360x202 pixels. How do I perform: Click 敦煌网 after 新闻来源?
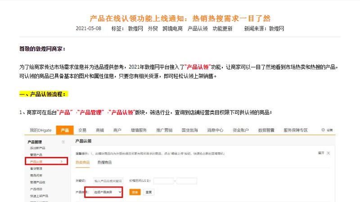(x=276, y=29)
